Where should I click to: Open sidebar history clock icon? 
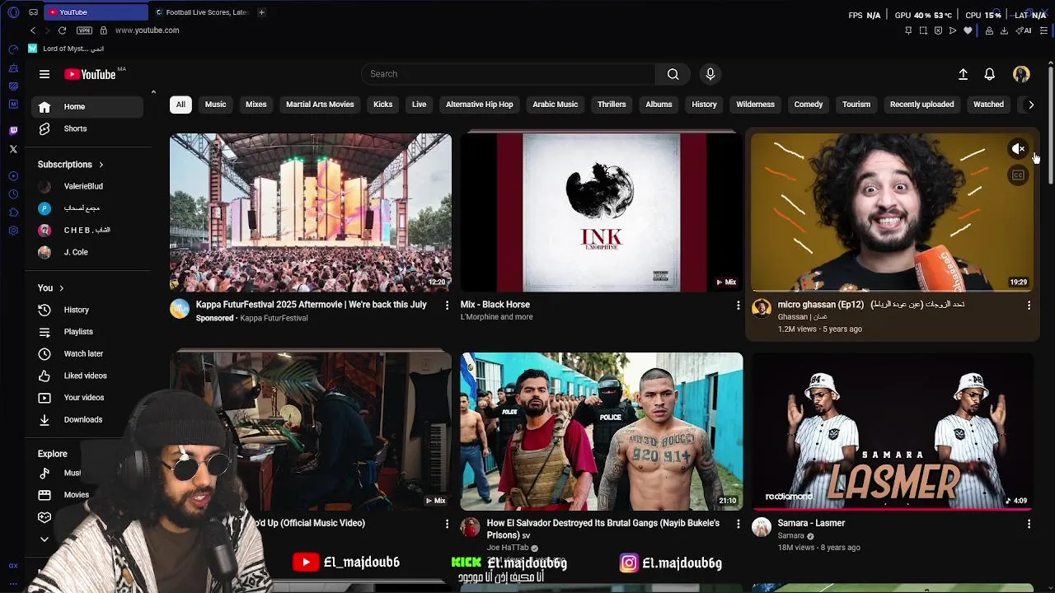tap(13, 194)
